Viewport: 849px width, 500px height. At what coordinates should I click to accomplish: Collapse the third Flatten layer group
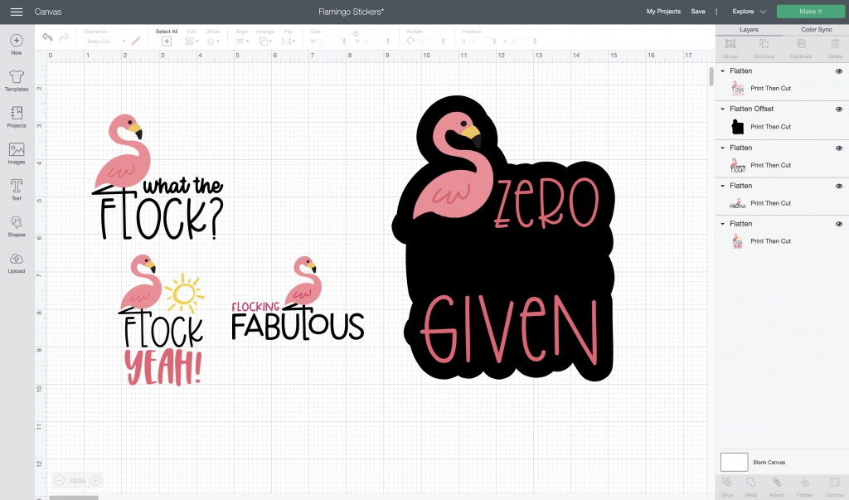pyautogui.click(x=722, y=148)
